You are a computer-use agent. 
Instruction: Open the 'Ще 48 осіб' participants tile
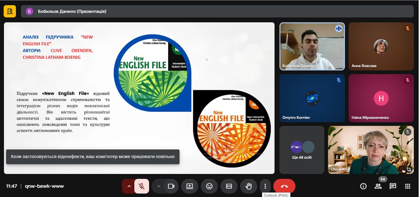pos(302,150)
